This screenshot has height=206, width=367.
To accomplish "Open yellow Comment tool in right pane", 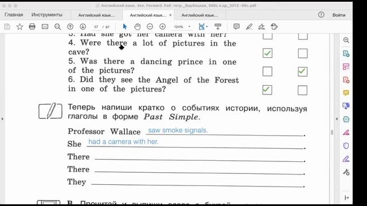I will click(x=346, y=93).
